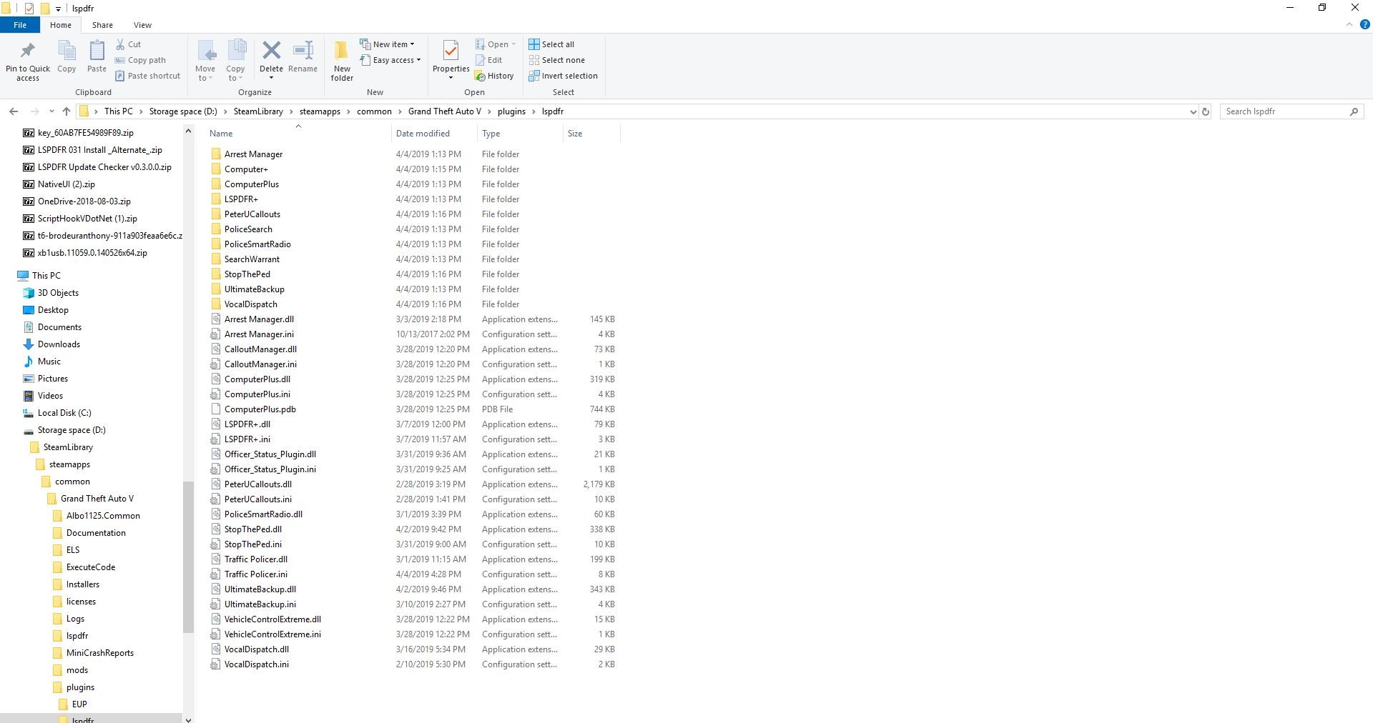Open the Quick Access Toolbar customize dropdown
The height and width of the screenshot is (723, 1373).
58,9
